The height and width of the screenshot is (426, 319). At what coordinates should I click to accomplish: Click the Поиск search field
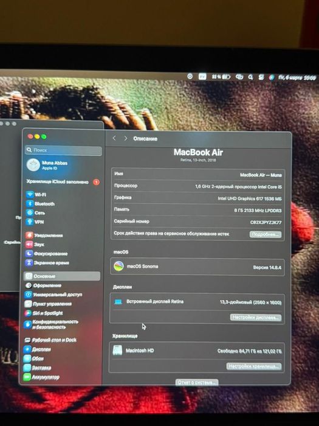[63, 150]
